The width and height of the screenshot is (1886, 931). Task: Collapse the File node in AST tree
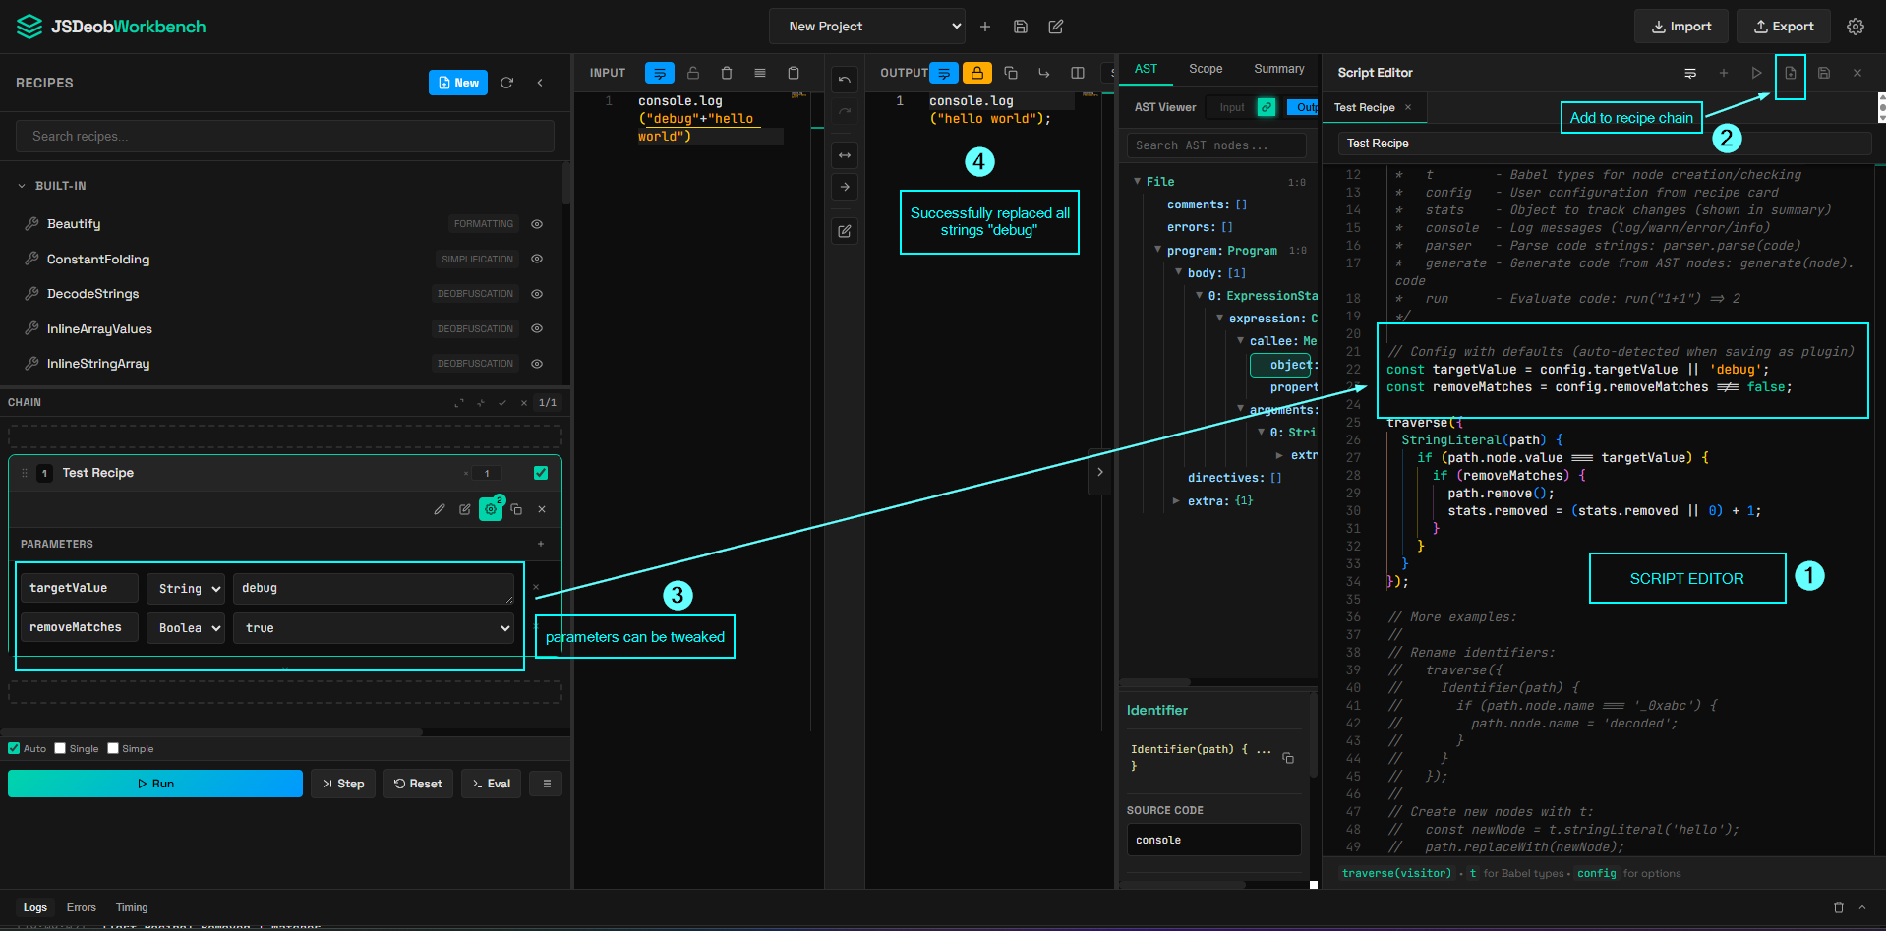(x=1138, y=181)
